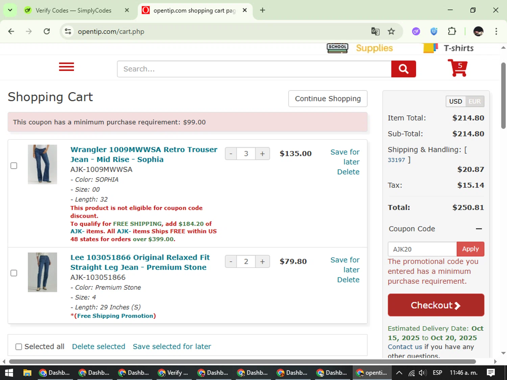This screenshot has width=507, height=380.
Task: Open the Lee 103051866 product title link
Action: click(x=140, y=262)
